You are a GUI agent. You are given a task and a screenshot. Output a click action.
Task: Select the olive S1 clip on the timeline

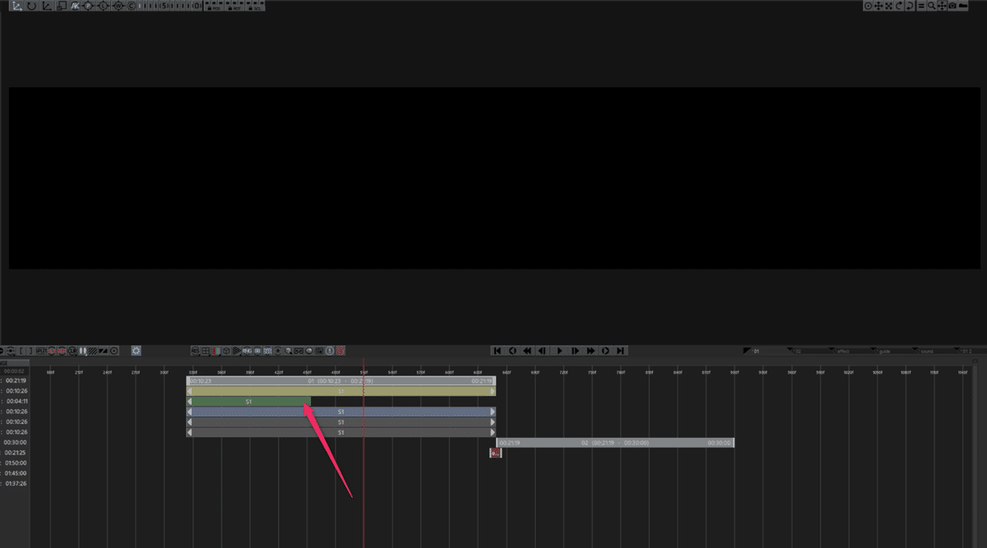[341, 391]
